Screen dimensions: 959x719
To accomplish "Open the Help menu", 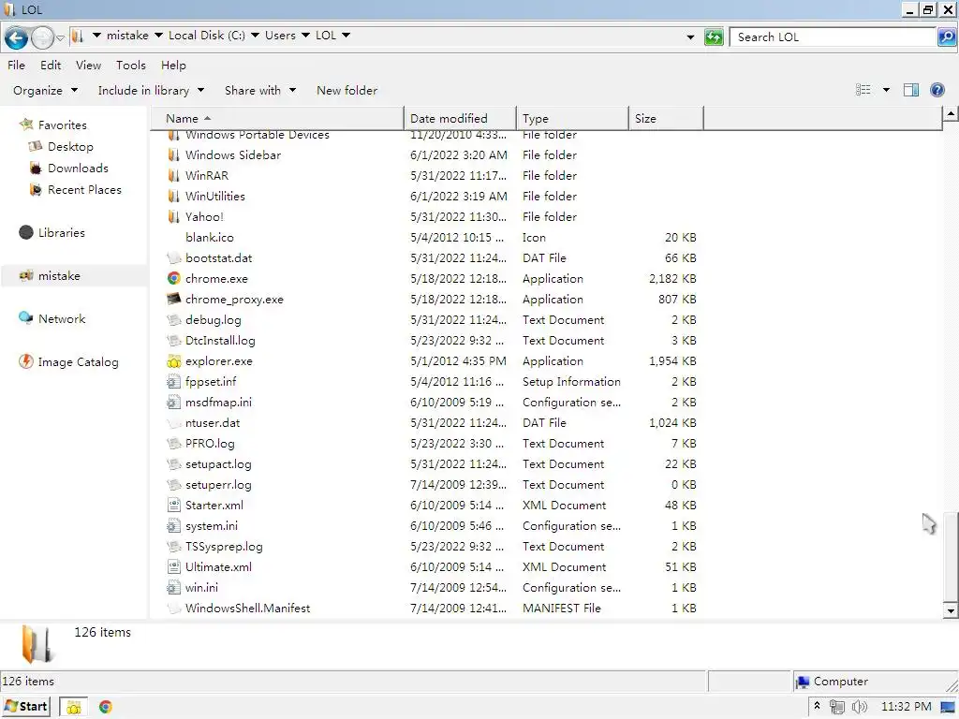I will tap(173, 66).
